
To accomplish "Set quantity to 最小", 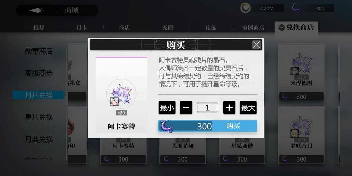I will (x=167, y=108).
